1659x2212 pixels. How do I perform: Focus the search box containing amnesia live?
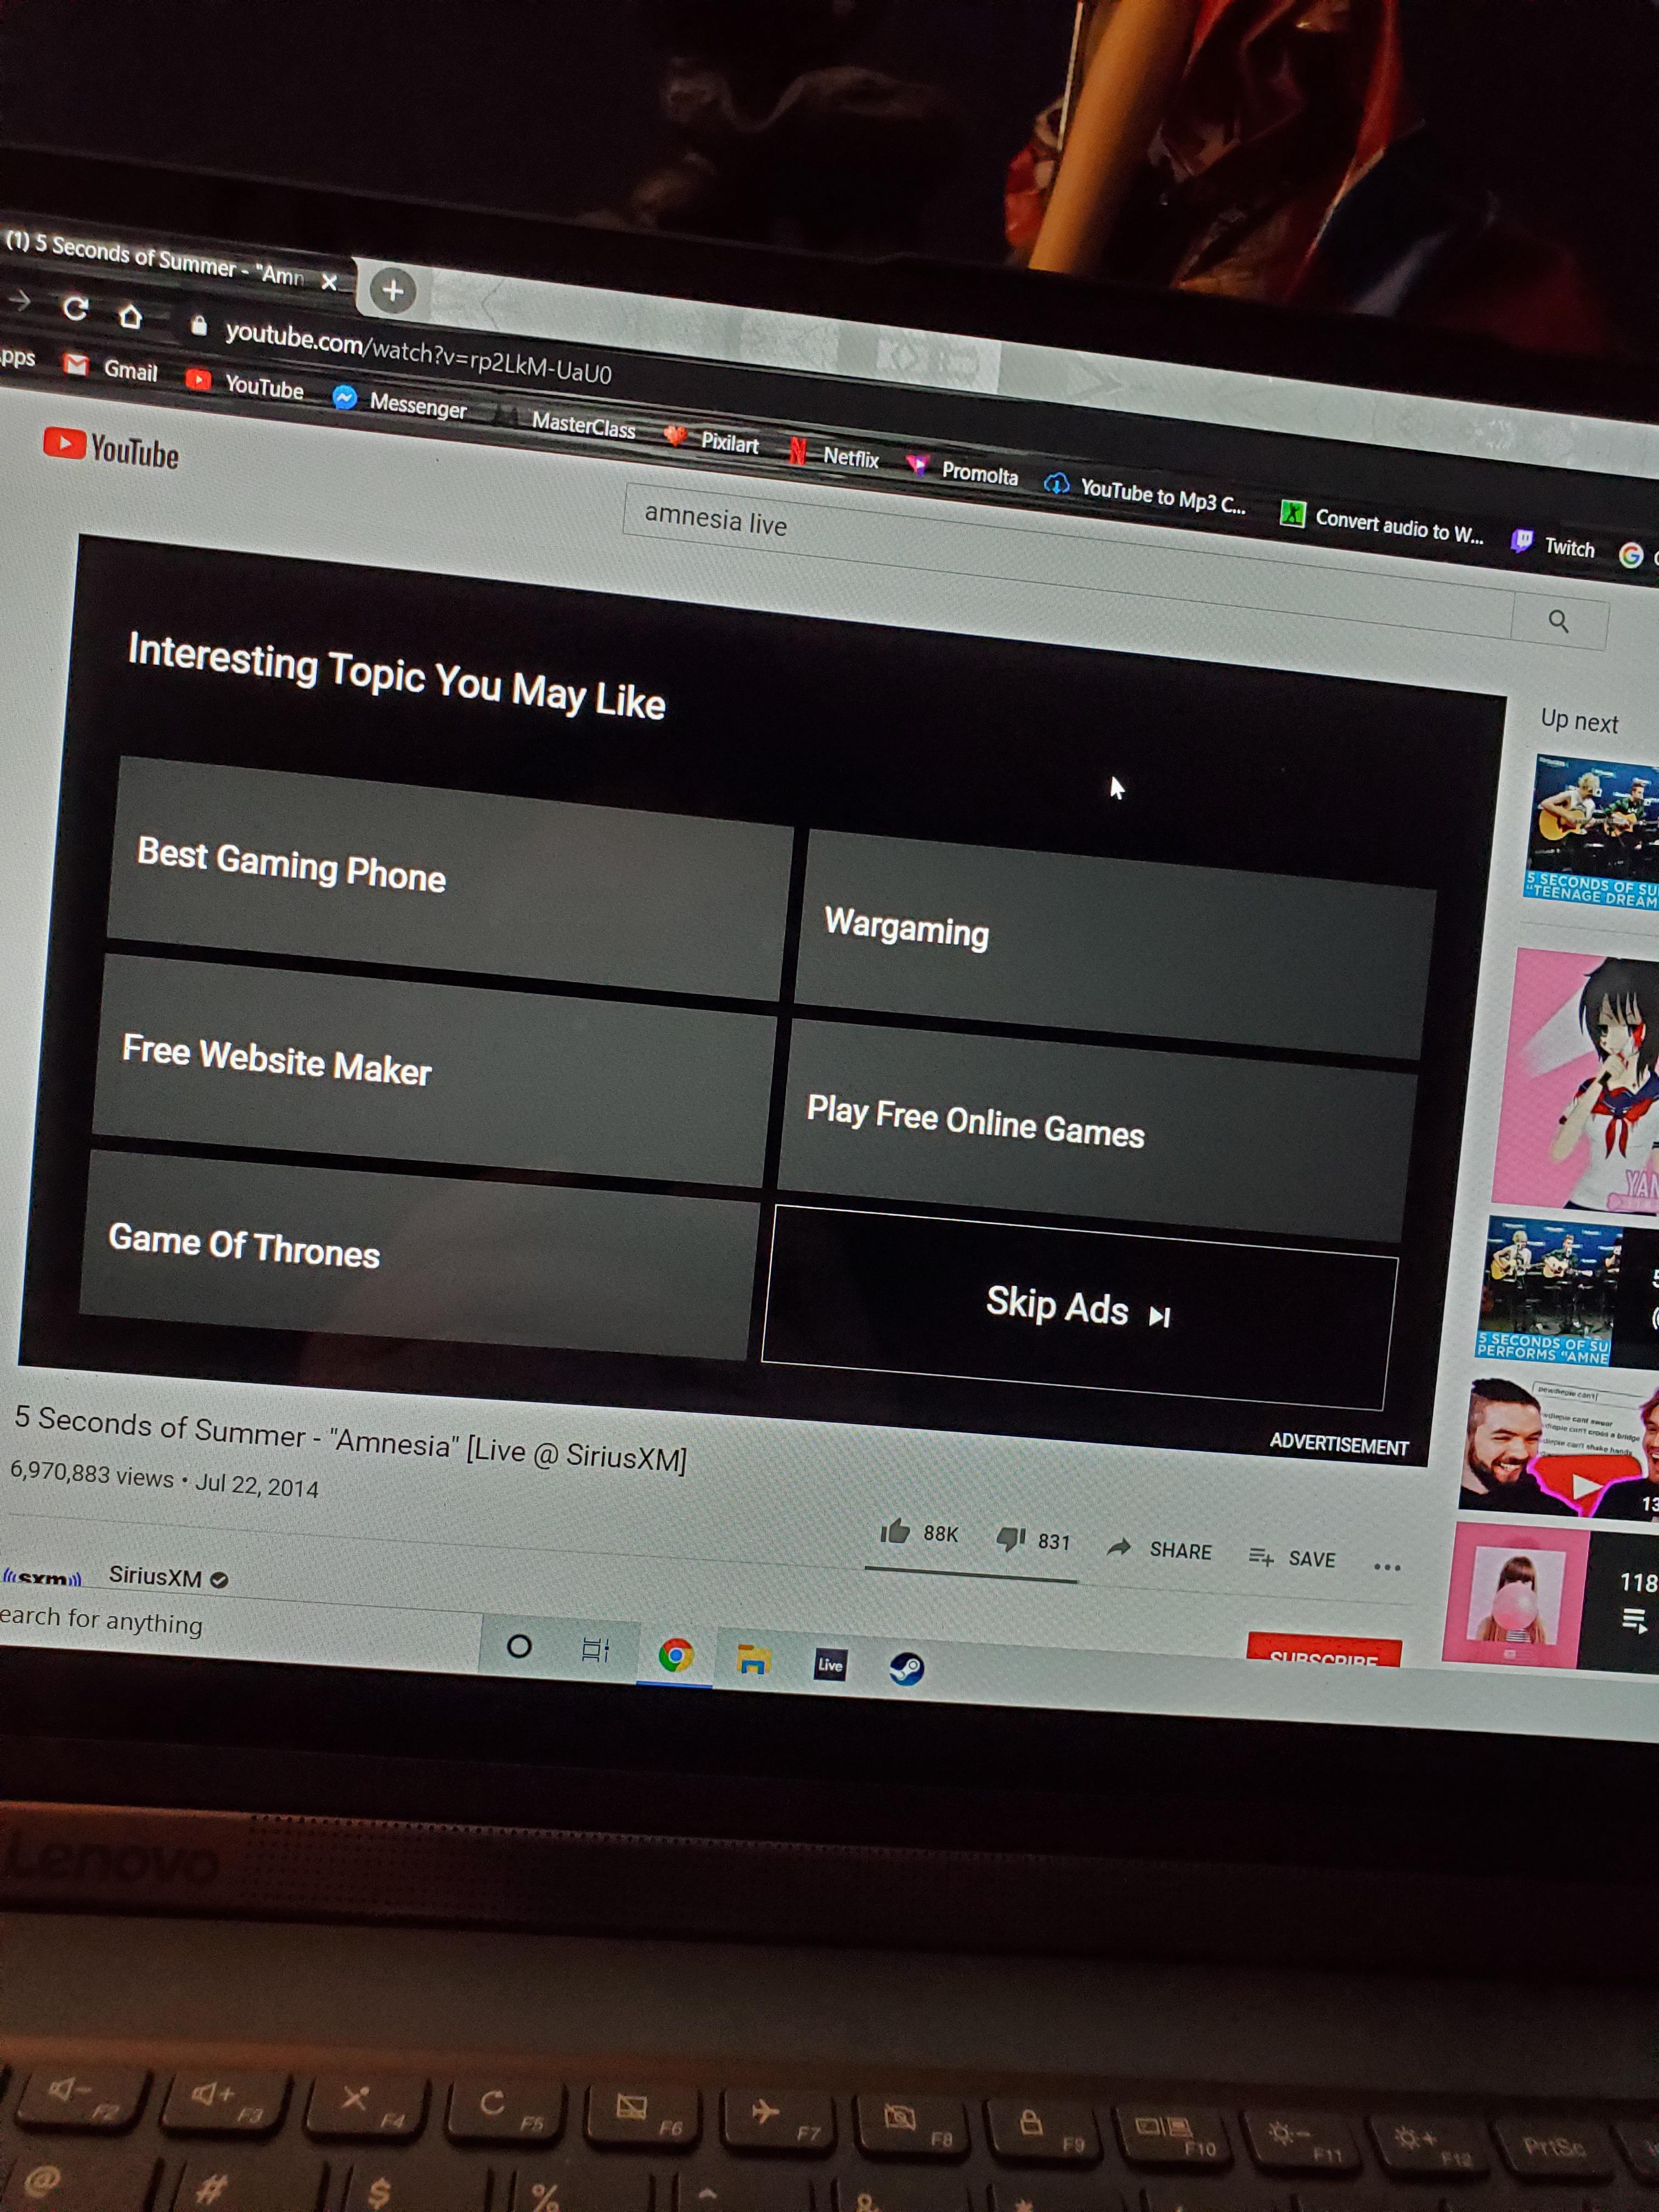(x=1067, y=560)
